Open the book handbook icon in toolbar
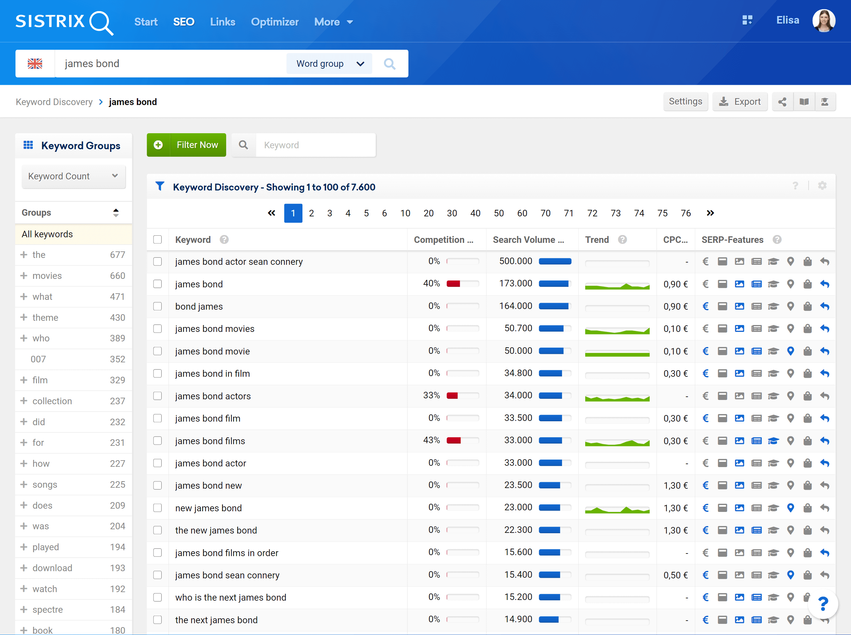851x635 pixels. [804, 101]
